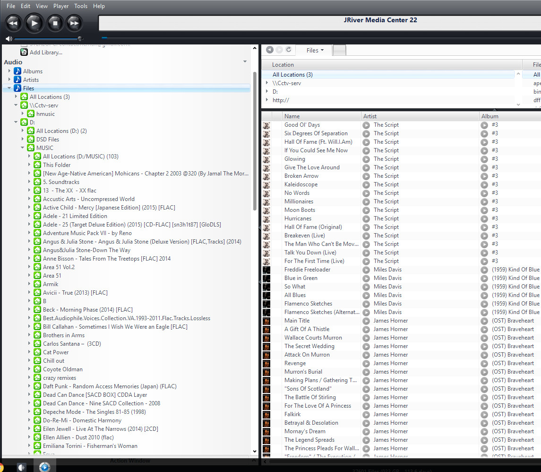Image resolution: width=541 pixels, height=472 pixels.
Task: Click artist link icon beside Freddie Freeloader
Action: [x=366, y=270]
